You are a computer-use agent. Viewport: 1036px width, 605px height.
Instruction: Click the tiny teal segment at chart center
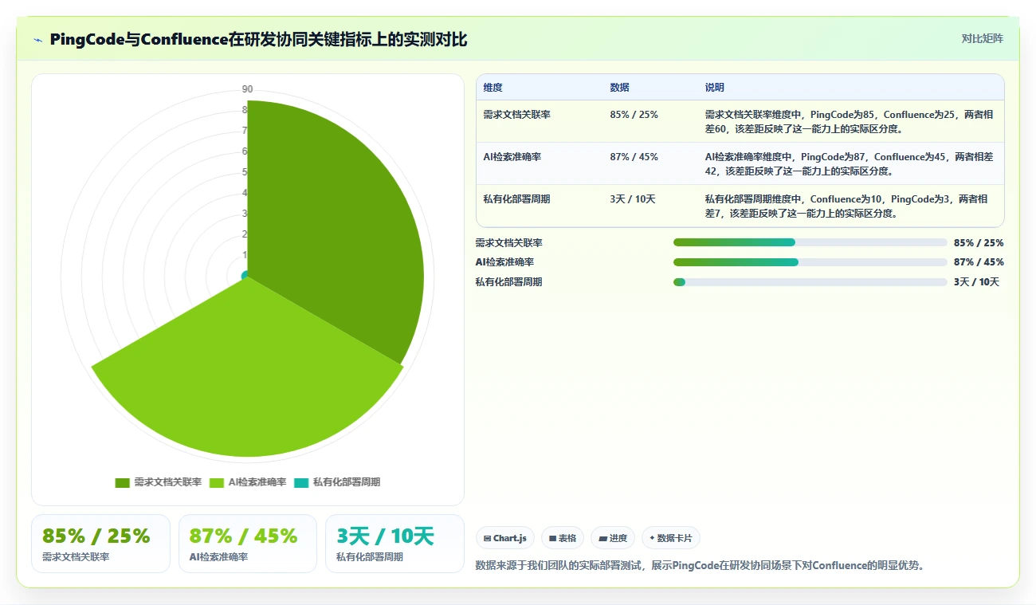pyautogui.click(x=245, y=276)
